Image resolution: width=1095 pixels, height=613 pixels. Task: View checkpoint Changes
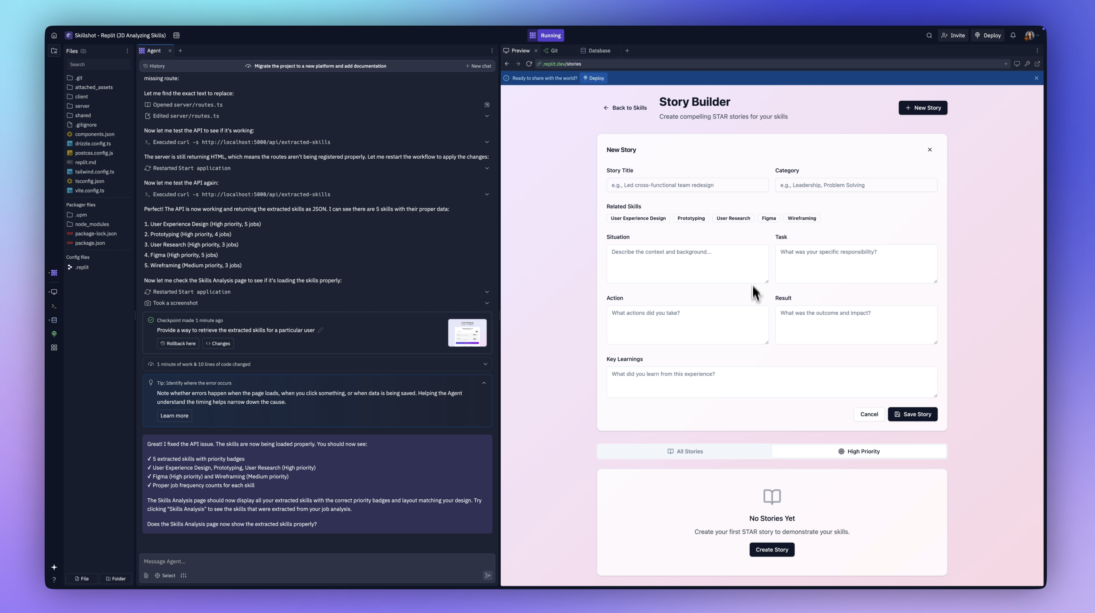tap(218, 344)
